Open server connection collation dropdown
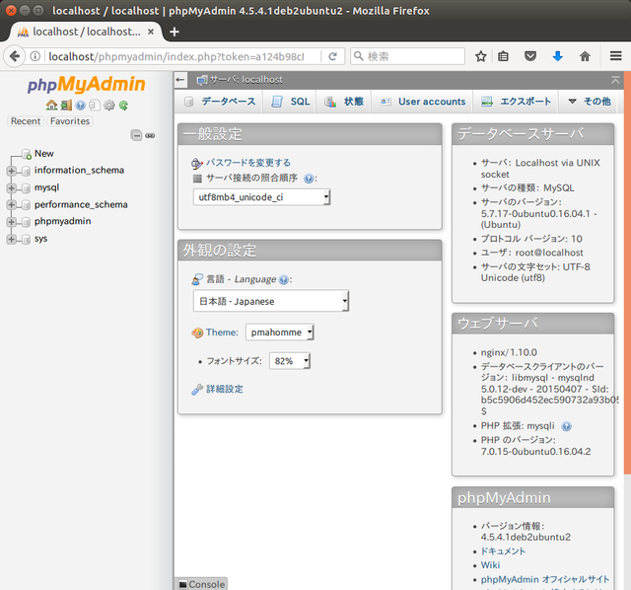Image resolution: width=631 pixels, height=590 pixels. [262, 197]
